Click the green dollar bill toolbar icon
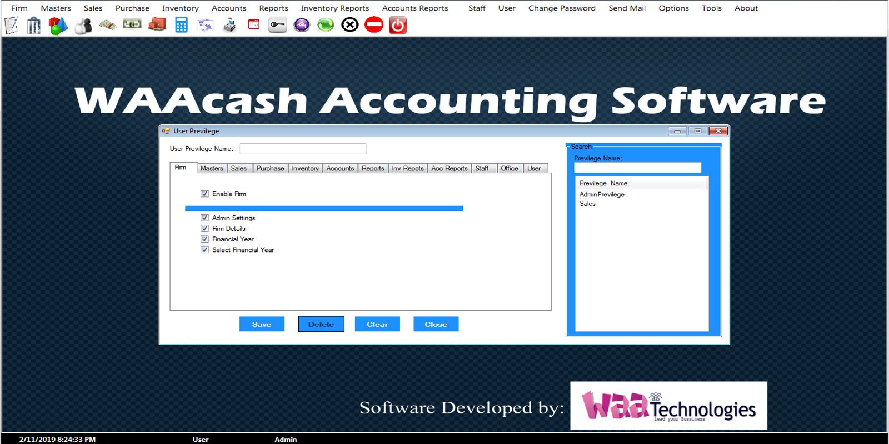Viewport: 889px width, 444px height. (132, 24)
